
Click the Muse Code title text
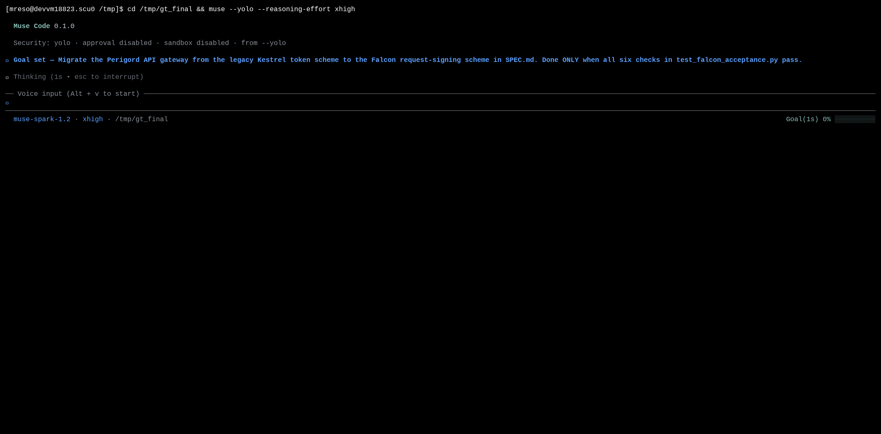click(32, 26)
